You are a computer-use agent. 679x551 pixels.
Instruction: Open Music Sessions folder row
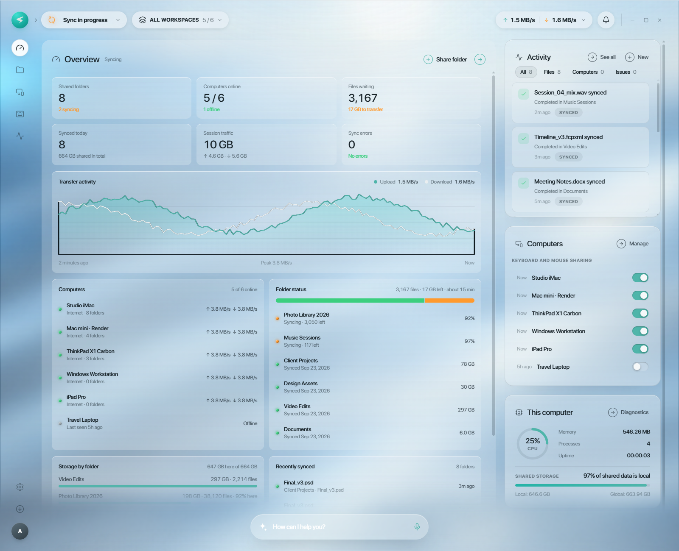375,341
